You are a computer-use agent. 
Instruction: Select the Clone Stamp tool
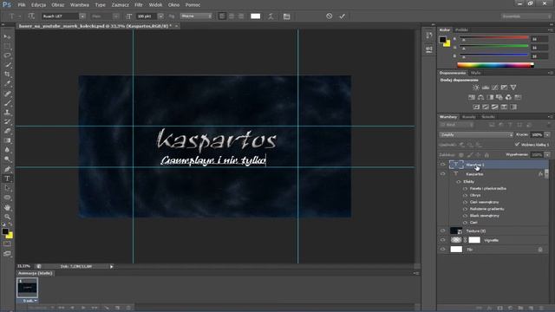[x=7, y=113]
